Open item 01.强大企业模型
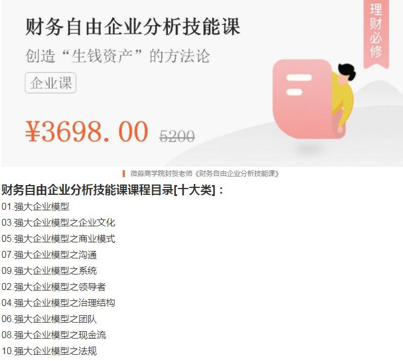 click(36, 207)
